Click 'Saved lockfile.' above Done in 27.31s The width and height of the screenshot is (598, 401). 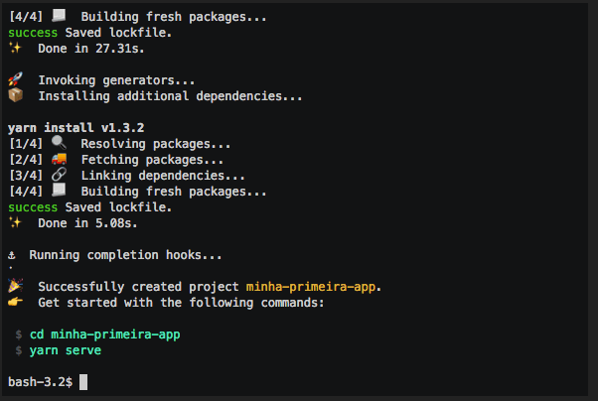tap(118, 33)
